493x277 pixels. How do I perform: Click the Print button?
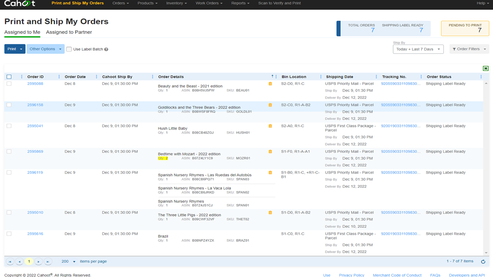12,49
